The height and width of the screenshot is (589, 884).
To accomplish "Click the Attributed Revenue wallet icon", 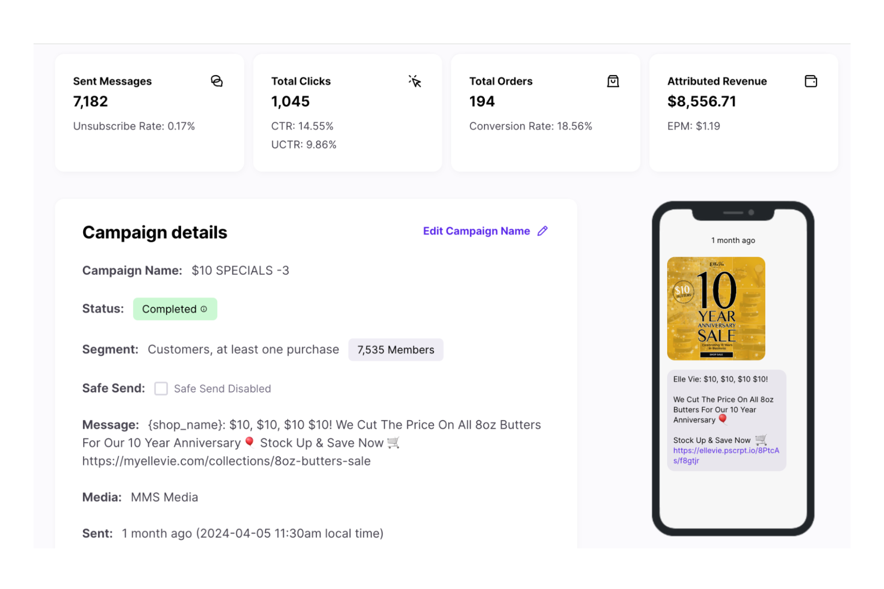I will point(810,81).
